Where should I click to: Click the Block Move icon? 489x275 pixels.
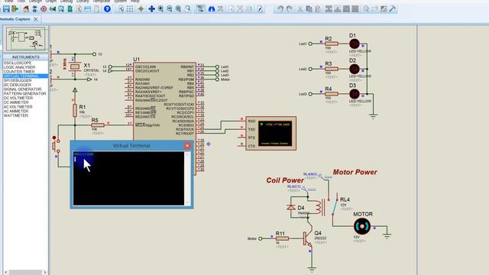pos(338,9)
